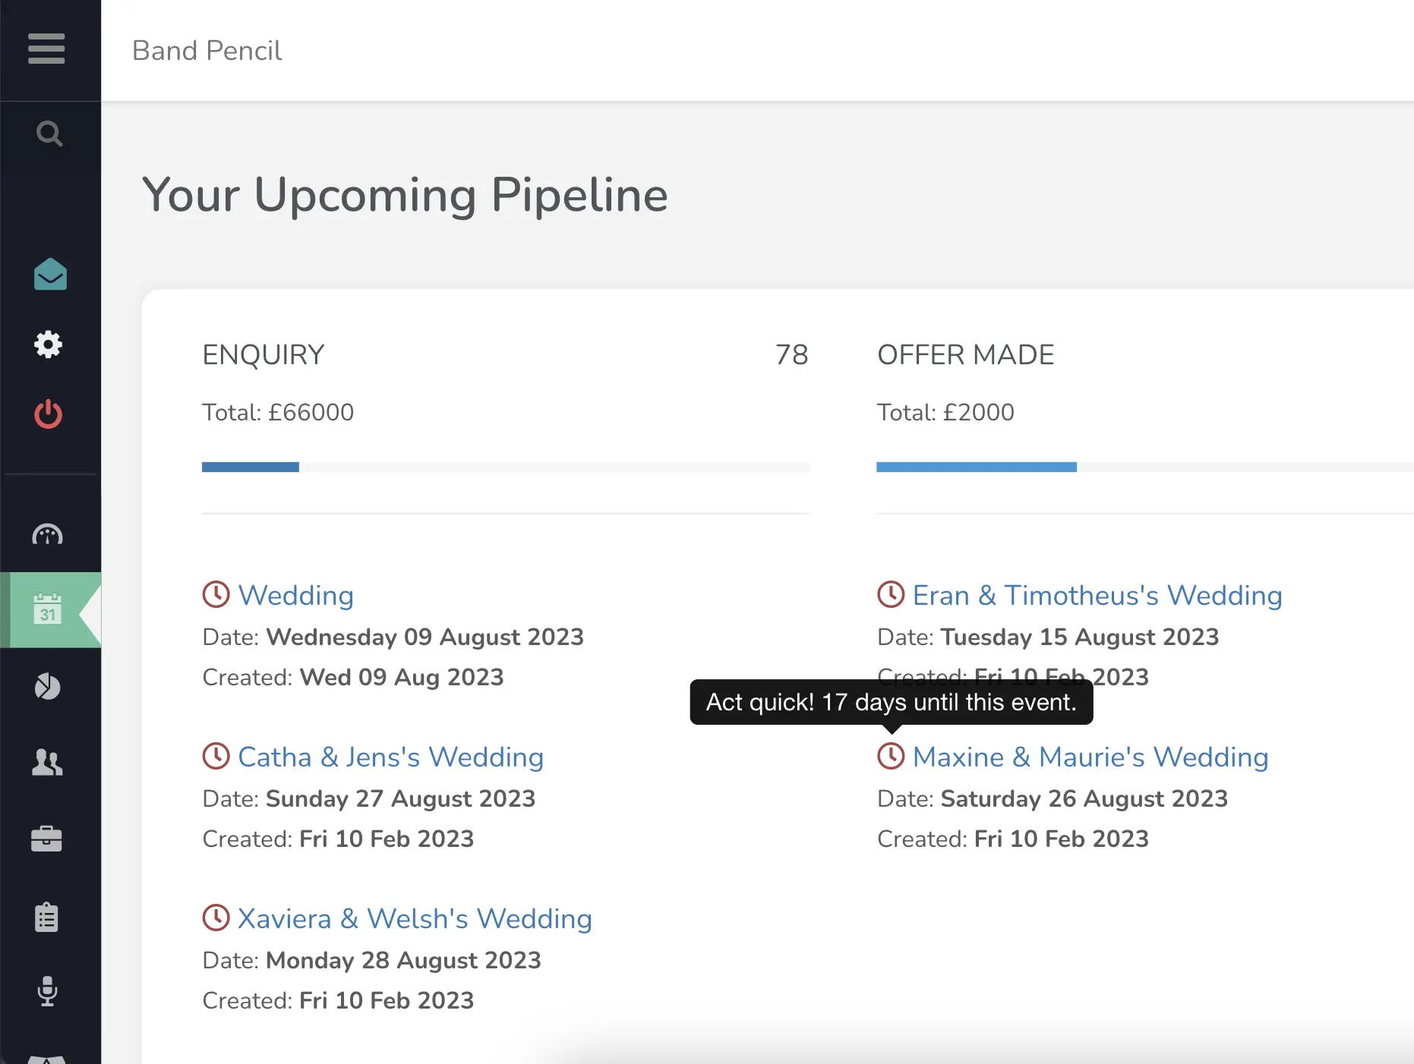
Task: Click clock icon beside Wedding enquiry
Action: (x=216, y=594)
